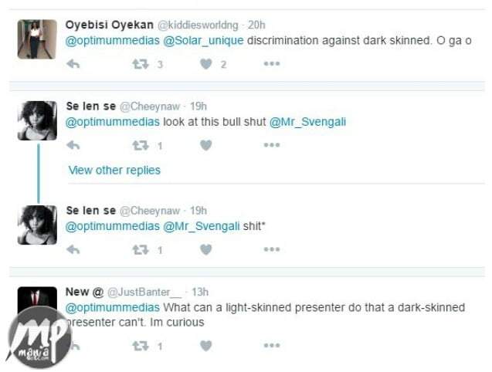Reply to the 'bull shut' tweet

[x=73, y=145]
